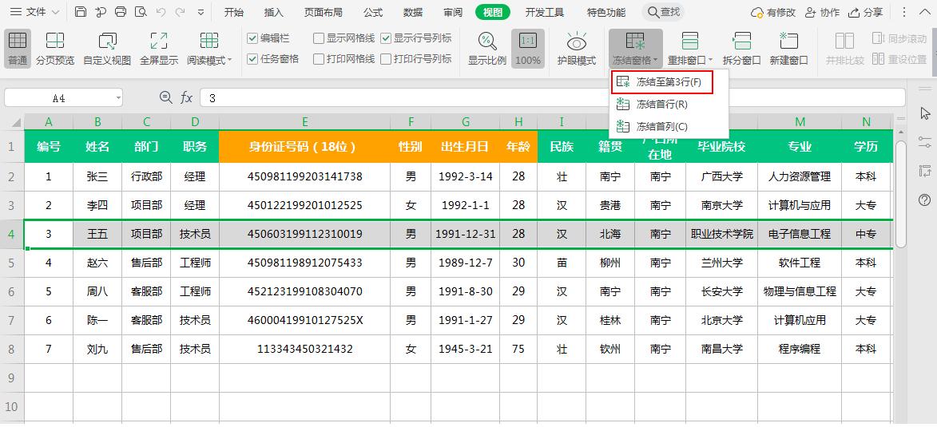Expand the quick access toolbar customize arrow

(x=201, y=12)
